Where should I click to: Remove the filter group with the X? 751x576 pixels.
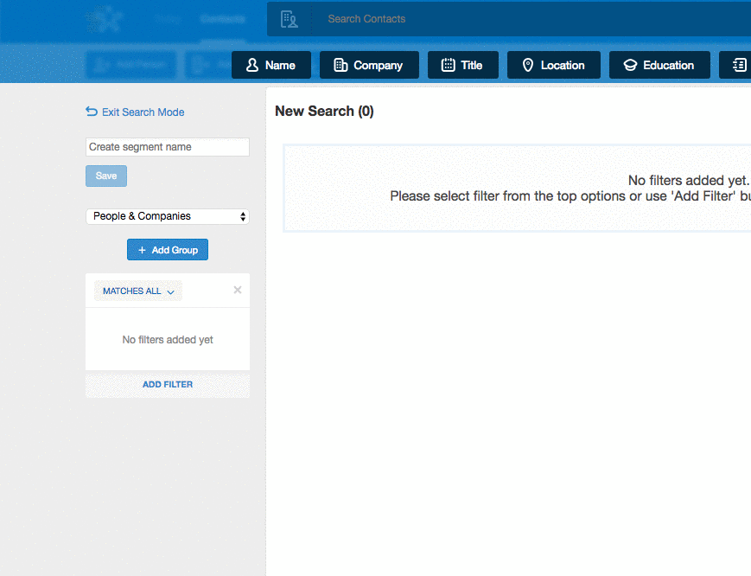point(238,291)
